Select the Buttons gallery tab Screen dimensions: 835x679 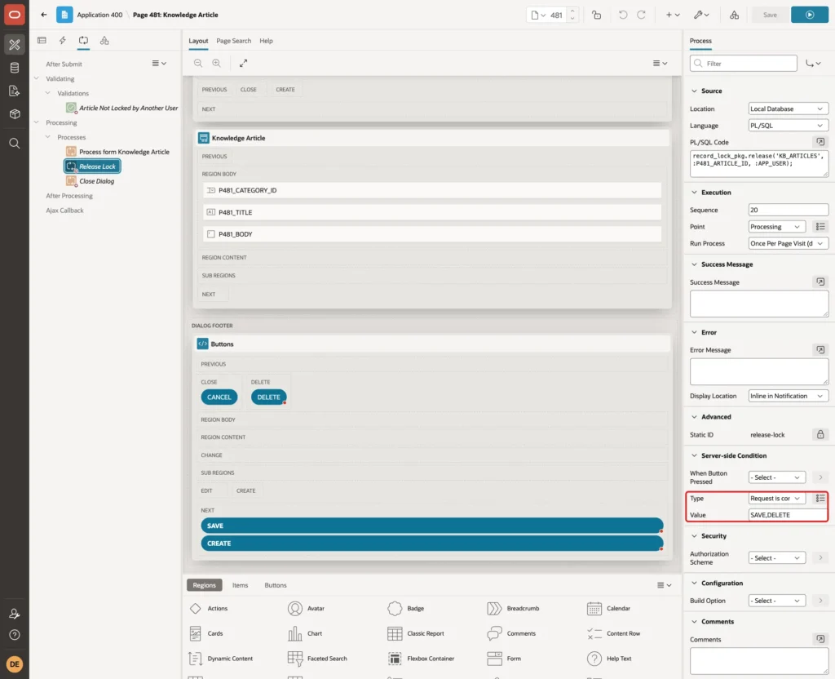pos(276,584)
